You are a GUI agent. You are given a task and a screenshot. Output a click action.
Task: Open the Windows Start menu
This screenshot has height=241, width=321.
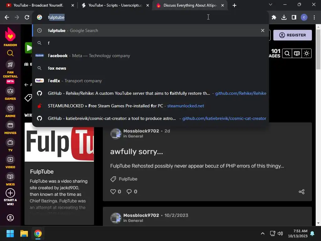tap(10, 233)
